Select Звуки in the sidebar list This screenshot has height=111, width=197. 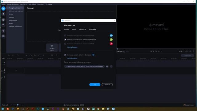point(11,14)
